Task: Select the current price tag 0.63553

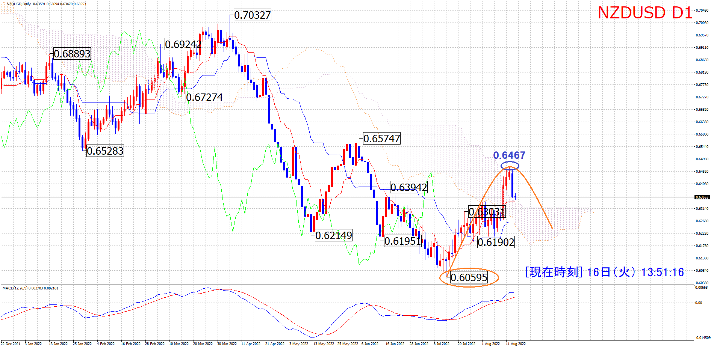Action: 702,197
